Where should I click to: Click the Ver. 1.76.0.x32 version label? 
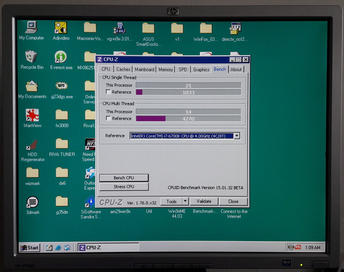[x=142, y=203]
